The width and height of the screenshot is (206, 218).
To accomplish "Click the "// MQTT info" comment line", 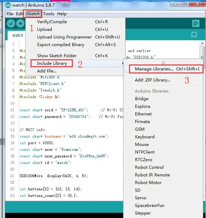I will click(32, 130).
